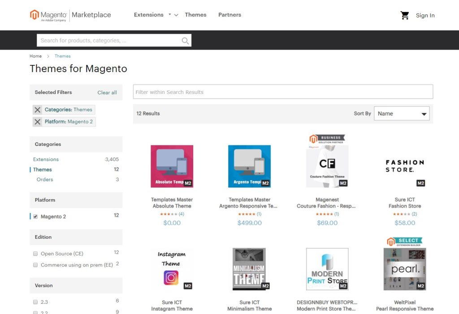Open Argento Responsive theme image
This screenshot has height=314, width=459.
point(249,166)
